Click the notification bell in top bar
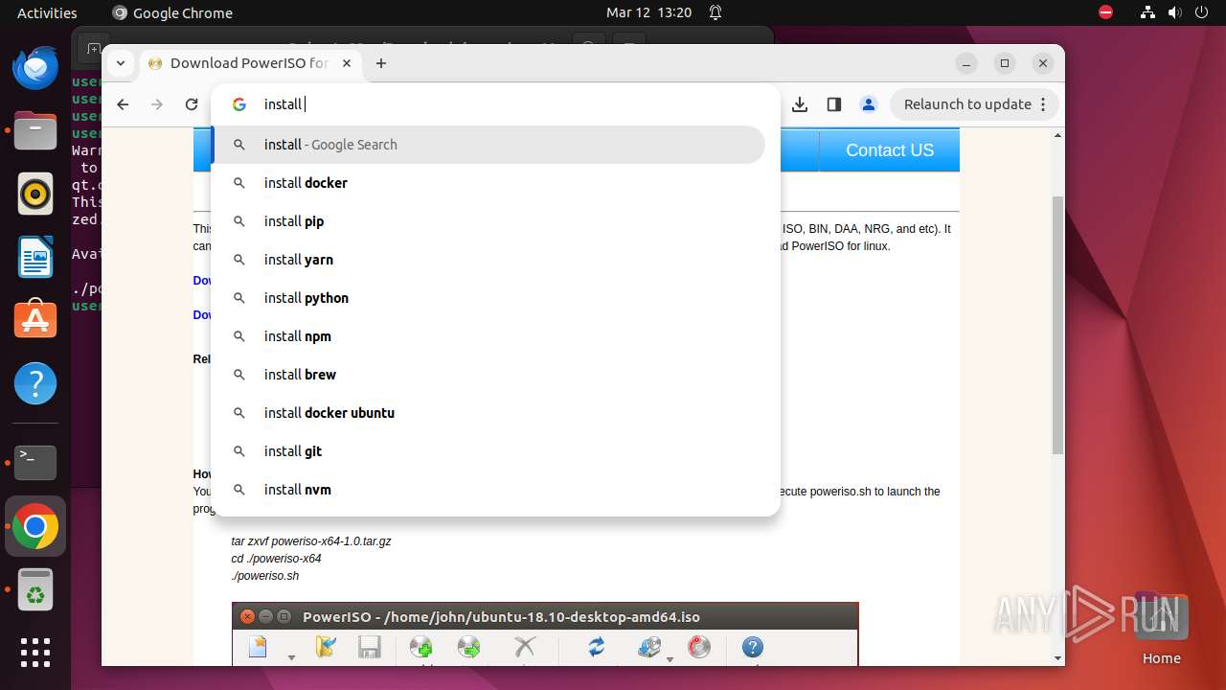 tap(715, 12)
